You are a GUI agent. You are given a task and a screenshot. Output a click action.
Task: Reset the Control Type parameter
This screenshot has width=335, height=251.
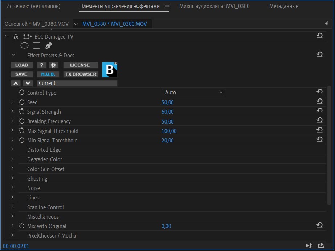[320, 92]
